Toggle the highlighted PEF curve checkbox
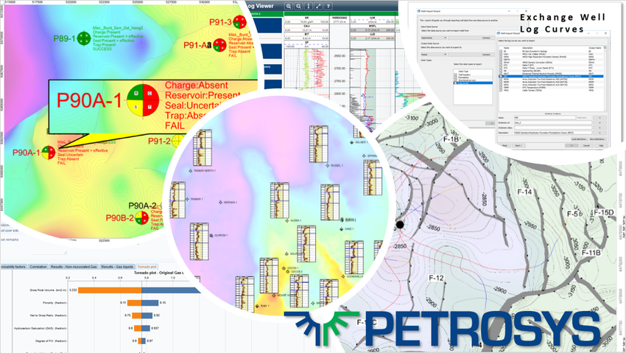Viewport: 626px width, 353px height. pos(501,76)
